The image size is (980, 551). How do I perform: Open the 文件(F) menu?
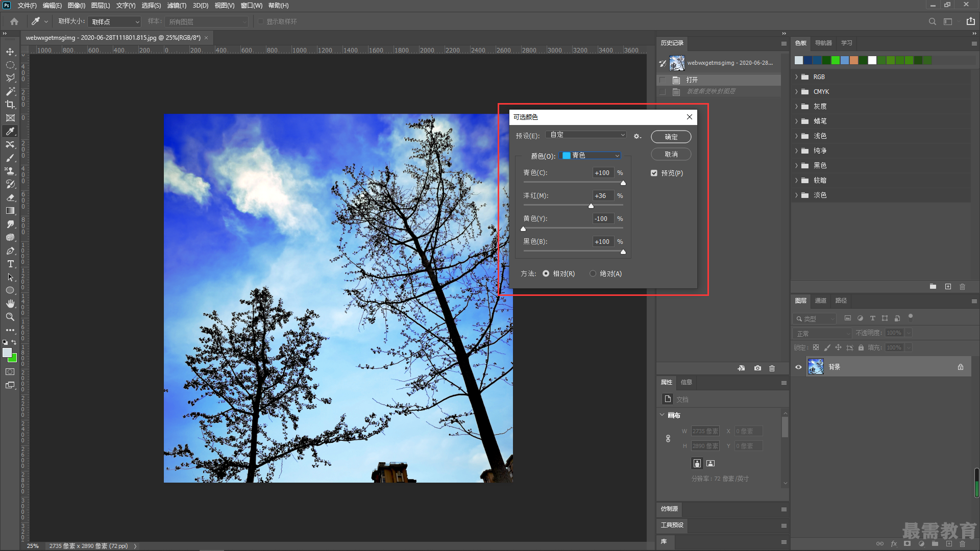click(27, 6)
